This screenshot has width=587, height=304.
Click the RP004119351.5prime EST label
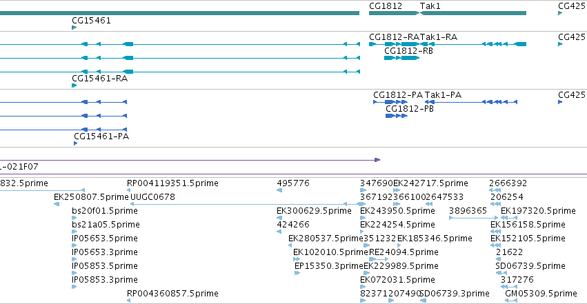tap(172, 183)
